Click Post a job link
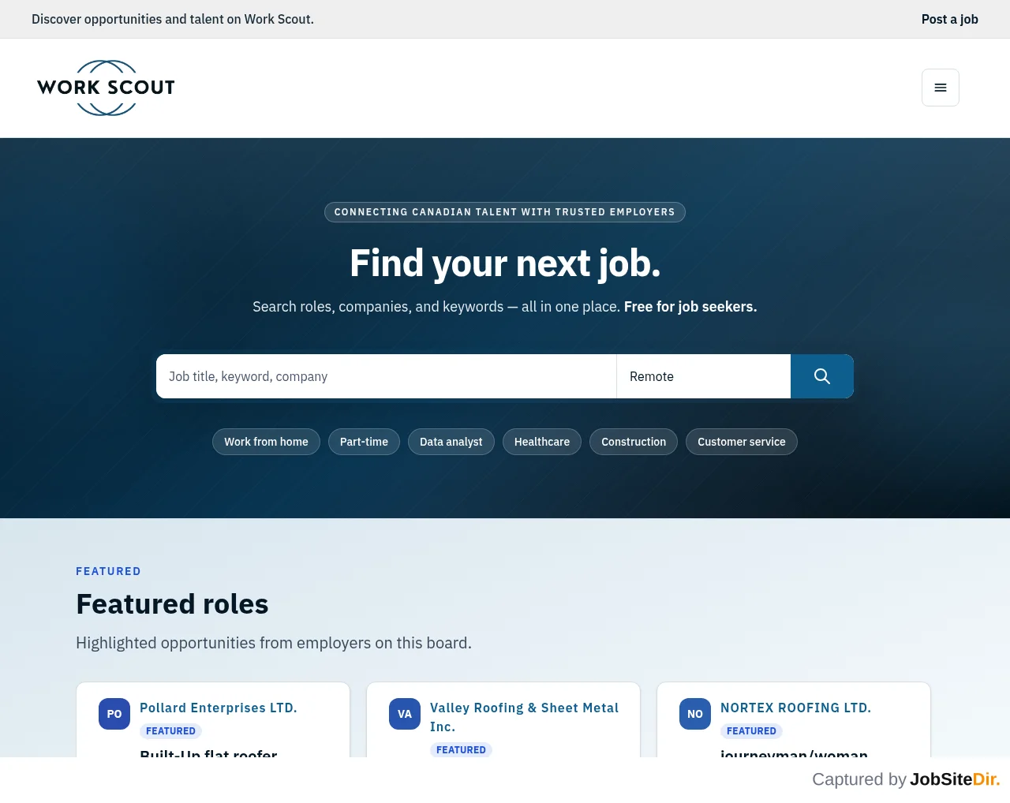This screenshot has width=1010, height=803. pyautogui.click(x=950, y=19)
